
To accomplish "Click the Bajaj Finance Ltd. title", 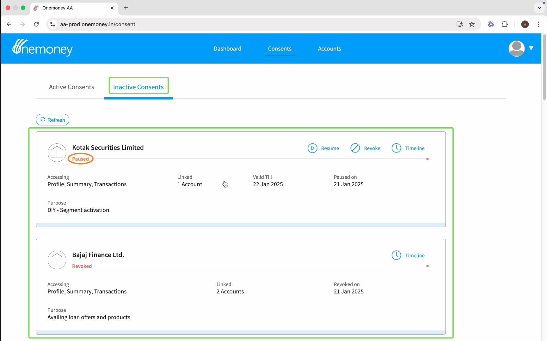I will coord(98,255).
